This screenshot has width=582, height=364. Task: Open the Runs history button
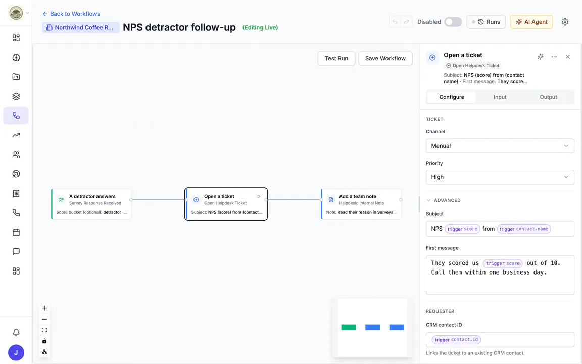tap(486, 22)
